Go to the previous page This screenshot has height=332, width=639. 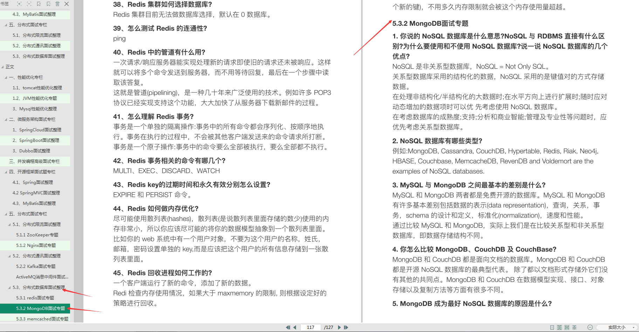[295, 327]
